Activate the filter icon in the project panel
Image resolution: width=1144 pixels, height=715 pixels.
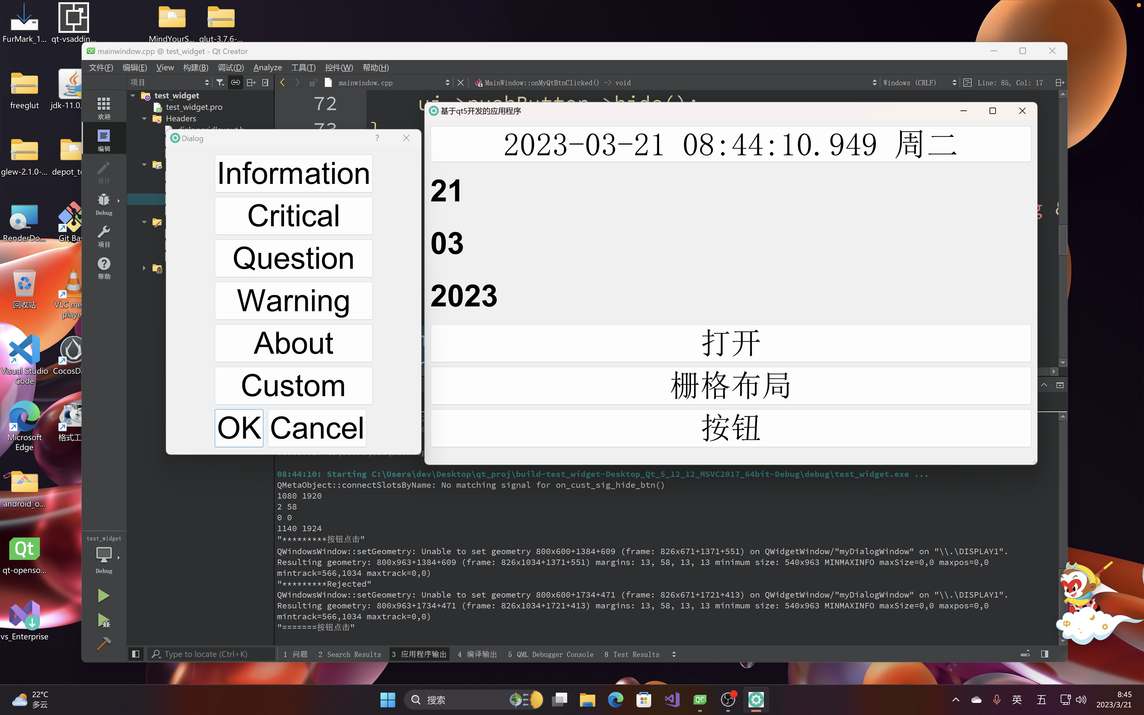pyautogui.click(x=220, y=82)
